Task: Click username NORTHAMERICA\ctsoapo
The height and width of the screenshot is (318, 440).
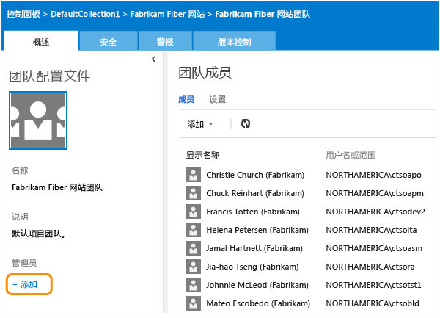Action: coord(373,175)
